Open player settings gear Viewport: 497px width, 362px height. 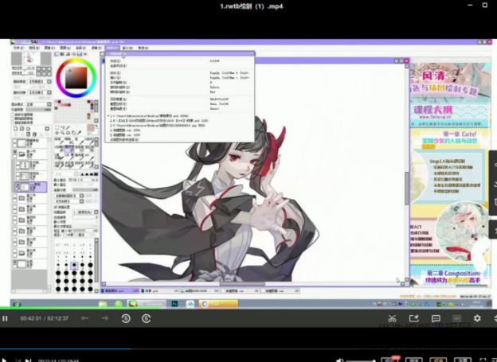tap(477, 318)
